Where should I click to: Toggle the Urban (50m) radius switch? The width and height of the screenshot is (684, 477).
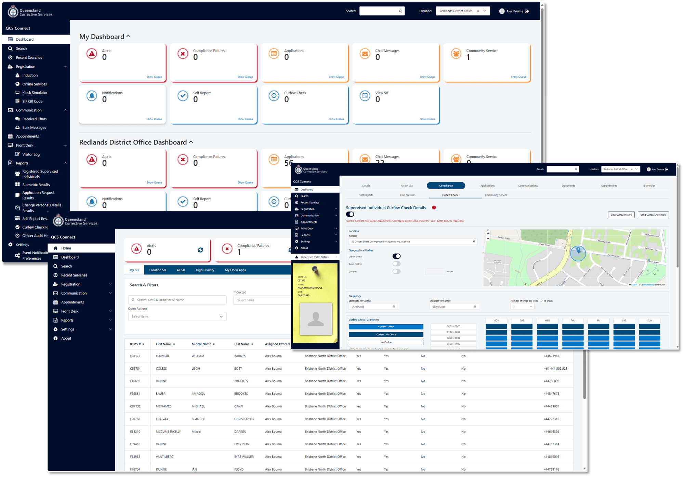point(396,256)
